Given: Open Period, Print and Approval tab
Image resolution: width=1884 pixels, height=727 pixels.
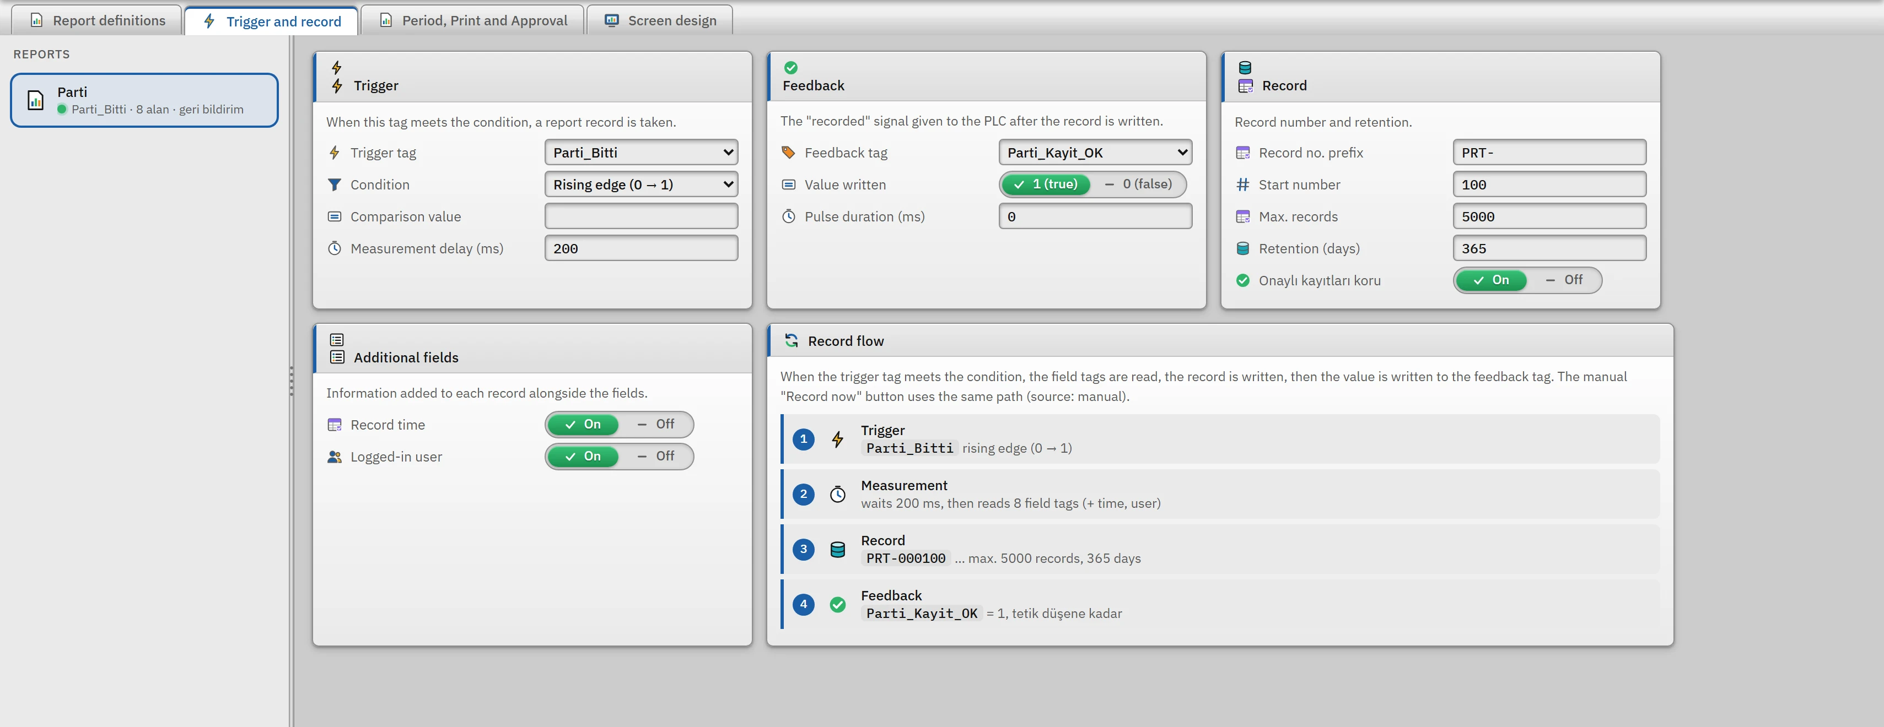Looking at the screenshot, I should [472, 20].
